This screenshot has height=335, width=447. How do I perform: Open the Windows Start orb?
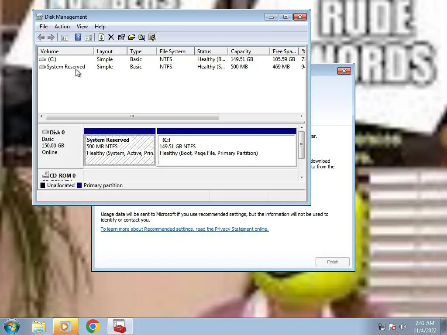point(12,326)
